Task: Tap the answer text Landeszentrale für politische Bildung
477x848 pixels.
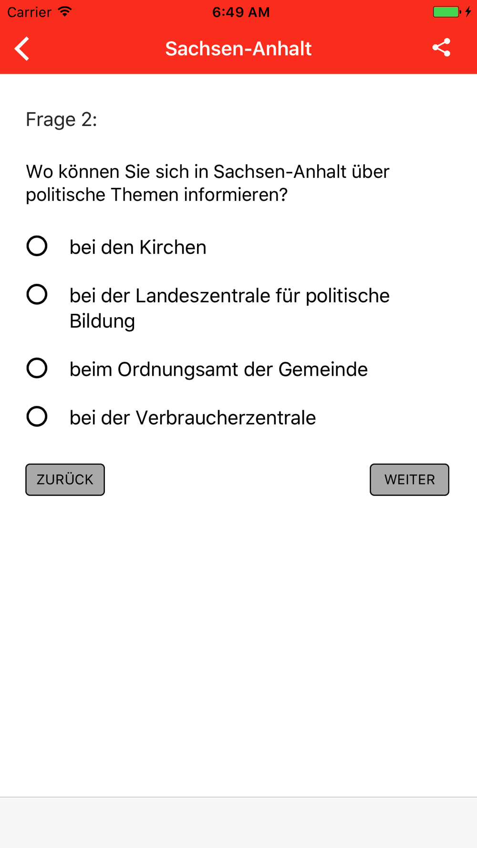Action: tap(229, 308)
